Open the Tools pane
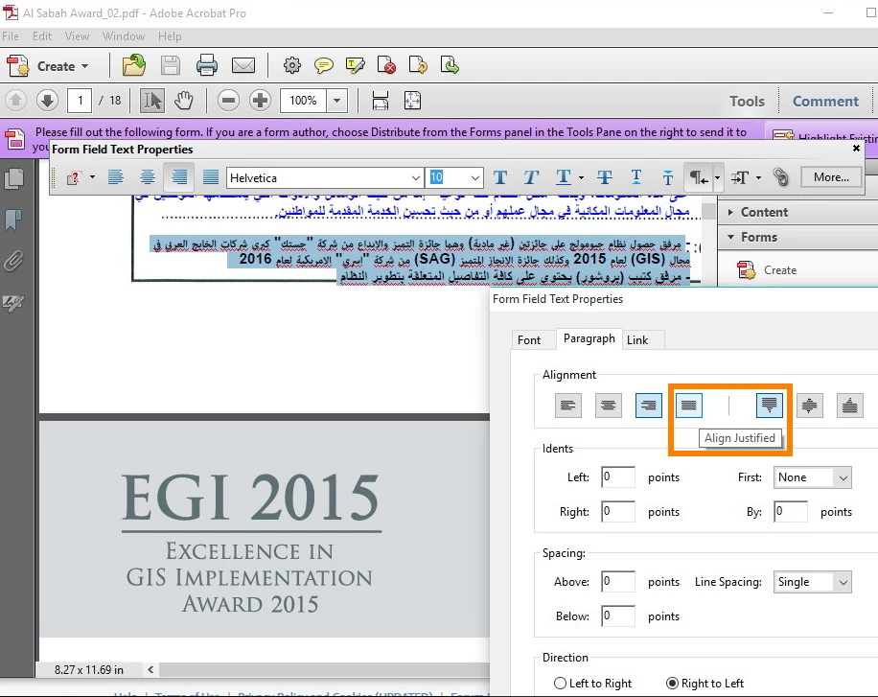878x697 pixels. tap(747, 102)
